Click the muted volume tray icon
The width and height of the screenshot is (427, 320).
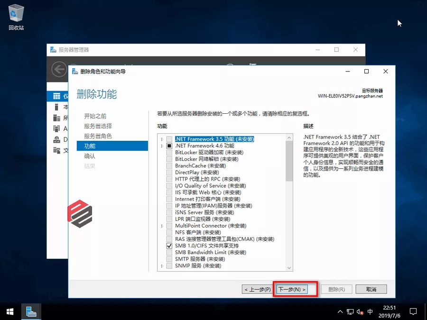pos(360,312)
